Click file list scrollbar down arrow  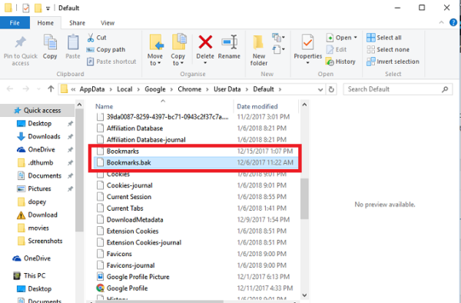coord(304,295)
